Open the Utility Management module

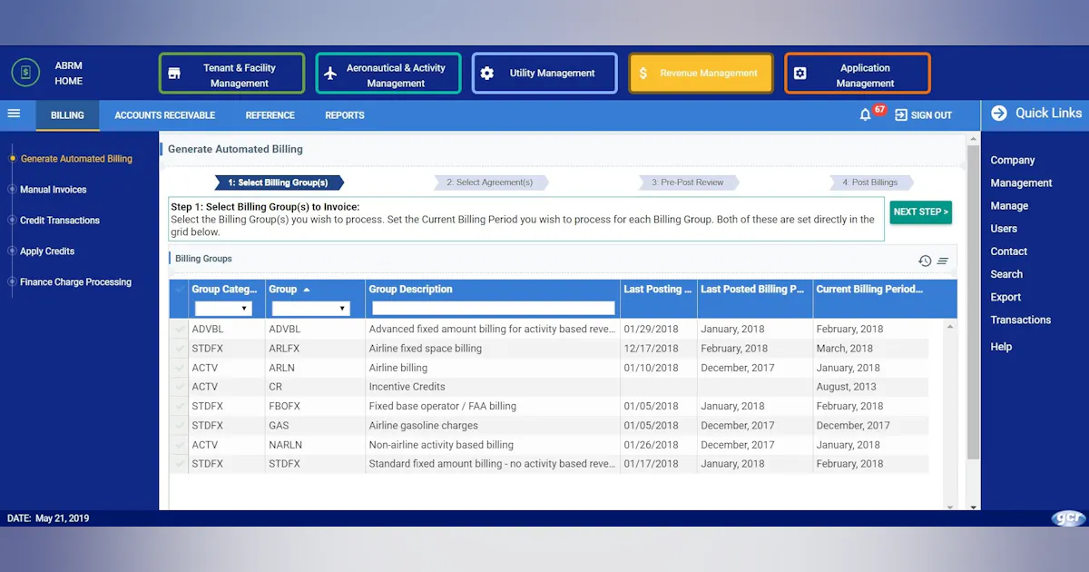[x=544, y=74]
